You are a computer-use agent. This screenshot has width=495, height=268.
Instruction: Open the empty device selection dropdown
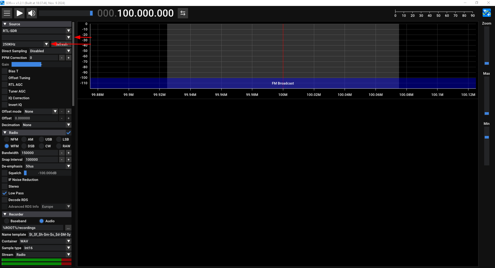pos(37,37)
